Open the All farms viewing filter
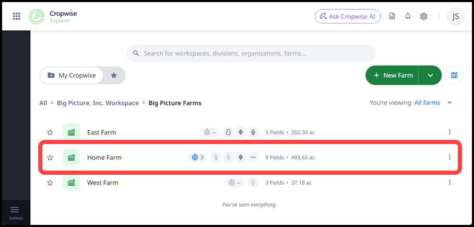Image resolution: width=474 pixels, height=227 pixels. 427,103
